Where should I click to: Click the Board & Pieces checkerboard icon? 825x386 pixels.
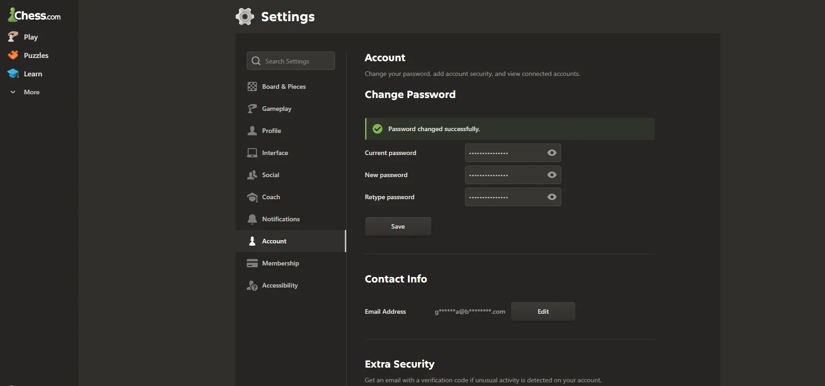coord(252,86)
